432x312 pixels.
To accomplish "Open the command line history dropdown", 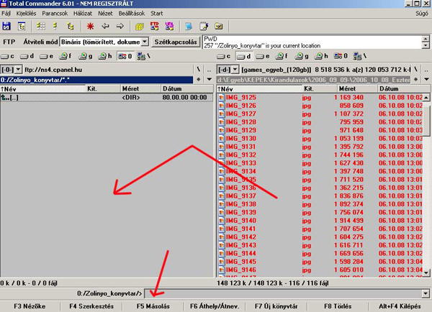I will click(426, 293).
